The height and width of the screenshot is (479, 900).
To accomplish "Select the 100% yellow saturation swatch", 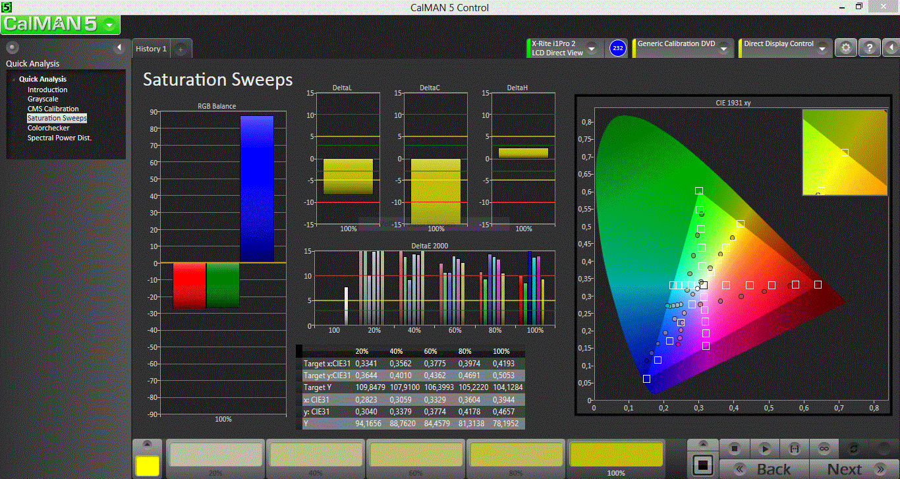I will tap(615, 455).
